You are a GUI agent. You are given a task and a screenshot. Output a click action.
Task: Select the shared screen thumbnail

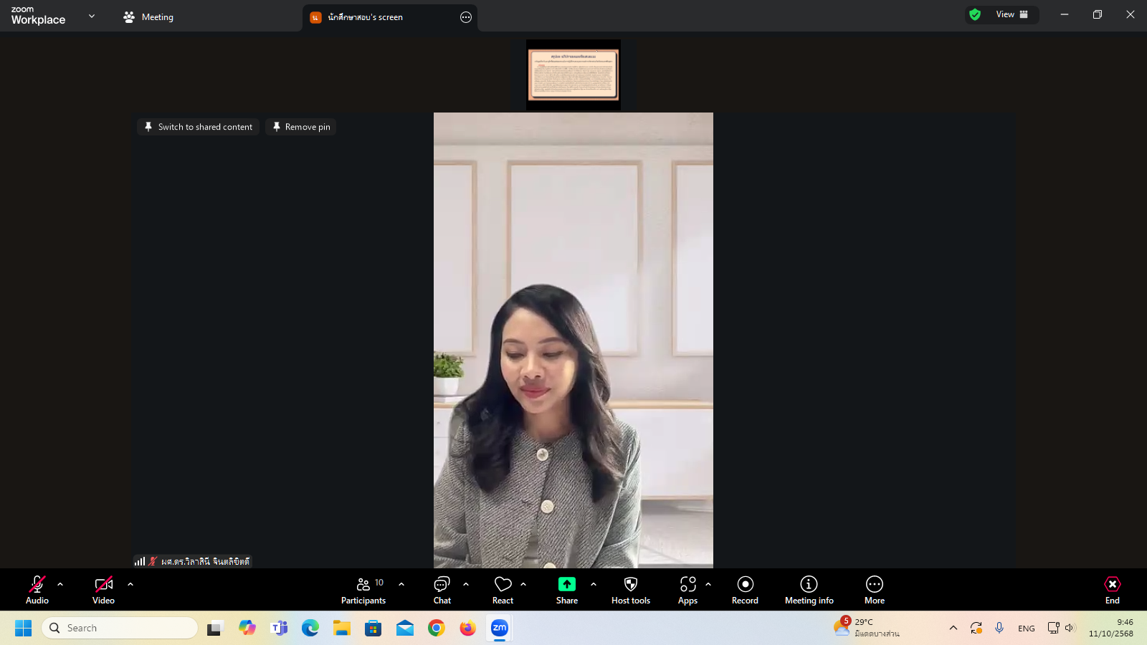click(573, 75)
